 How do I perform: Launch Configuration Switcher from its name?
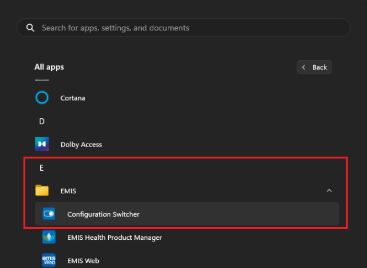click(x=103, y=214)
